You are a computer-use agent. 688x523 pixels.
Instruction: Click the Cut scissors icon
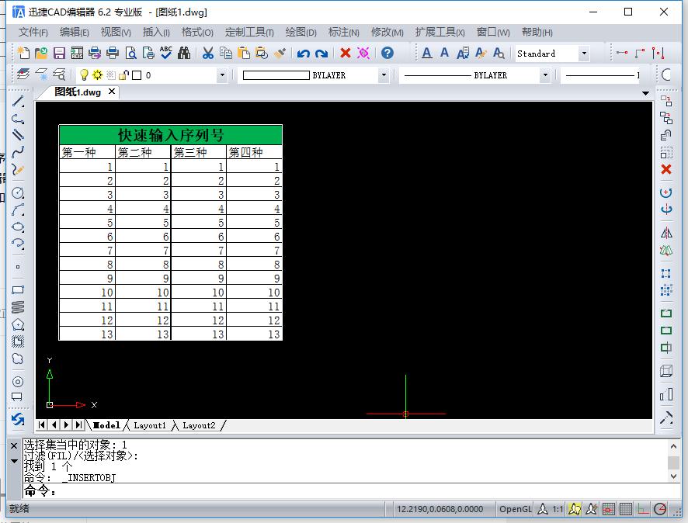(x=207, y=54)
